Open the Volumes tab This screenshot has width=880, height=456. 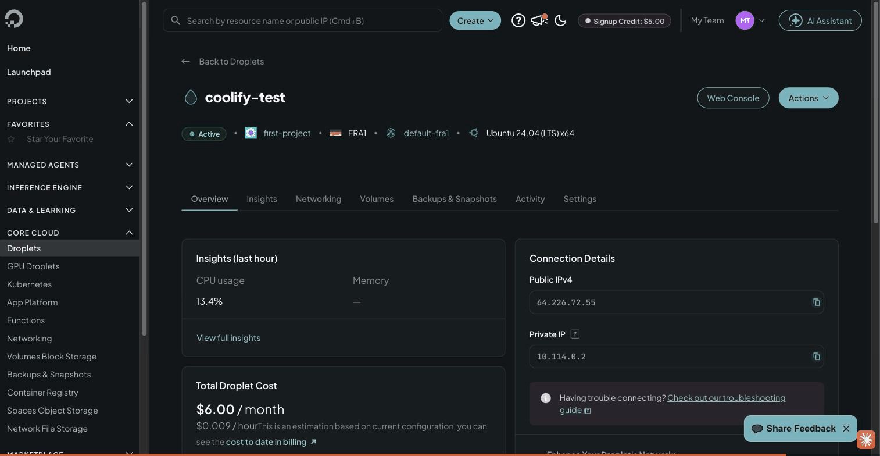click(377, 199)
